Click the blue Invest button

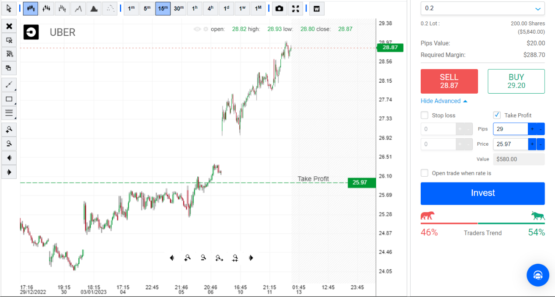pos(483,193)
